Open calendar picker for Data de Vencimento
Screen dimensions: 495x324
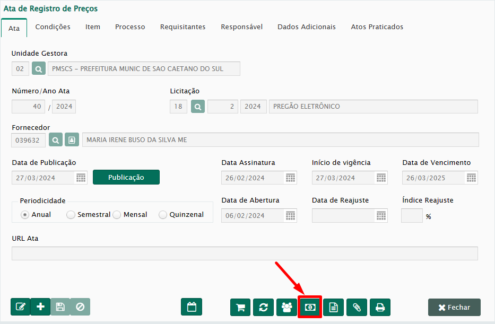pos(472,178)
